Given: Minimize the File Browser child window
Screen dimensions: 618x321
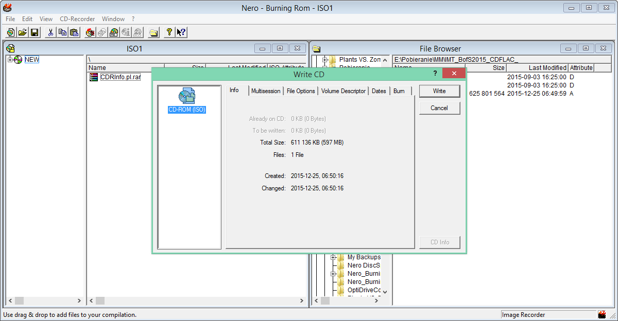Looking at the screenshot, I should point(569,48).
